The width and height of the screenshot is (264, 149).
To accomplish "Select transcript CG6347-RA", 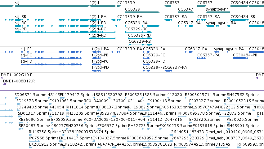I will (x=190, y=23).
